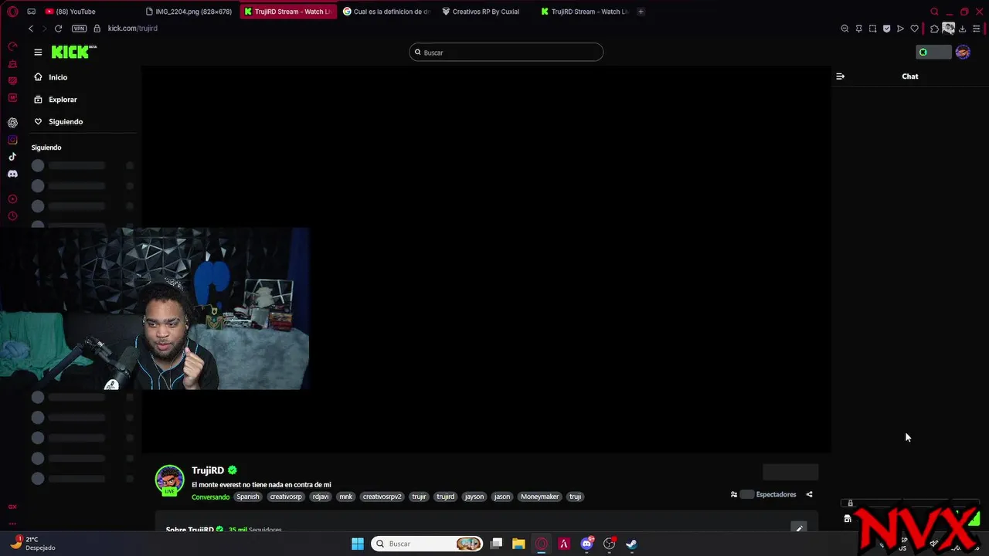Switch to the last TrujiRD Stream tab
This screenshot has width=989, height=556.
[585, 12]
